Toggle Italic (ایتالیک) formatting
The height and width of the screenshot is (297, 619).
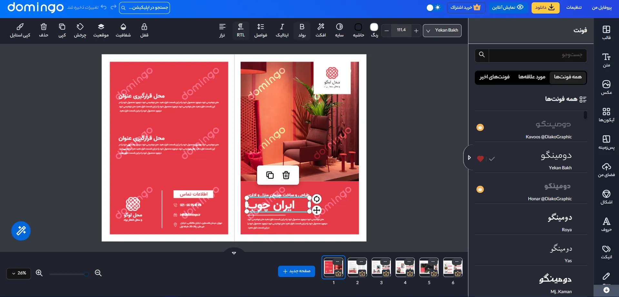pyautogui.click(x=282, y=30)
